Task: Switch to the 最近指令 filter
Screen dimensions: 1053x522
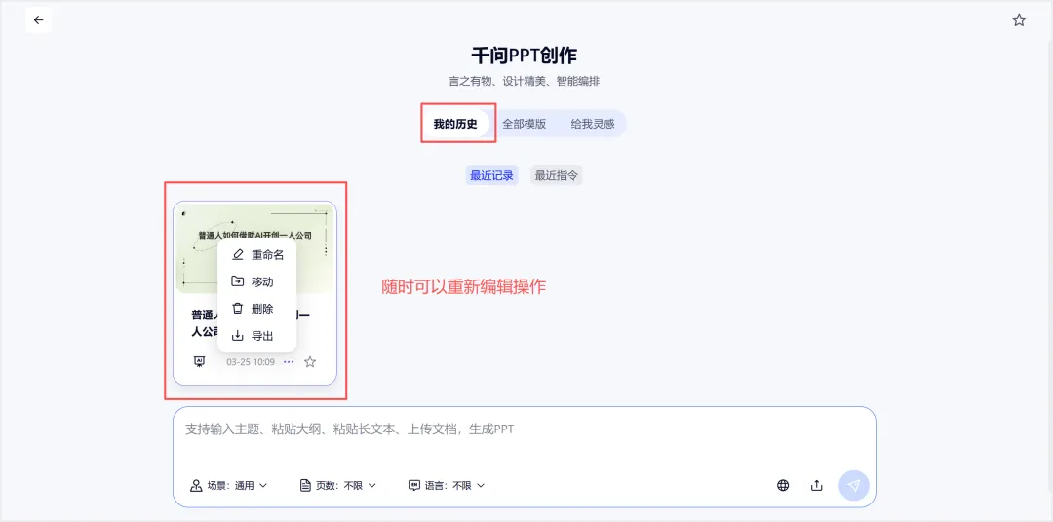Action: pyautogui.click(x=556, y=176)
